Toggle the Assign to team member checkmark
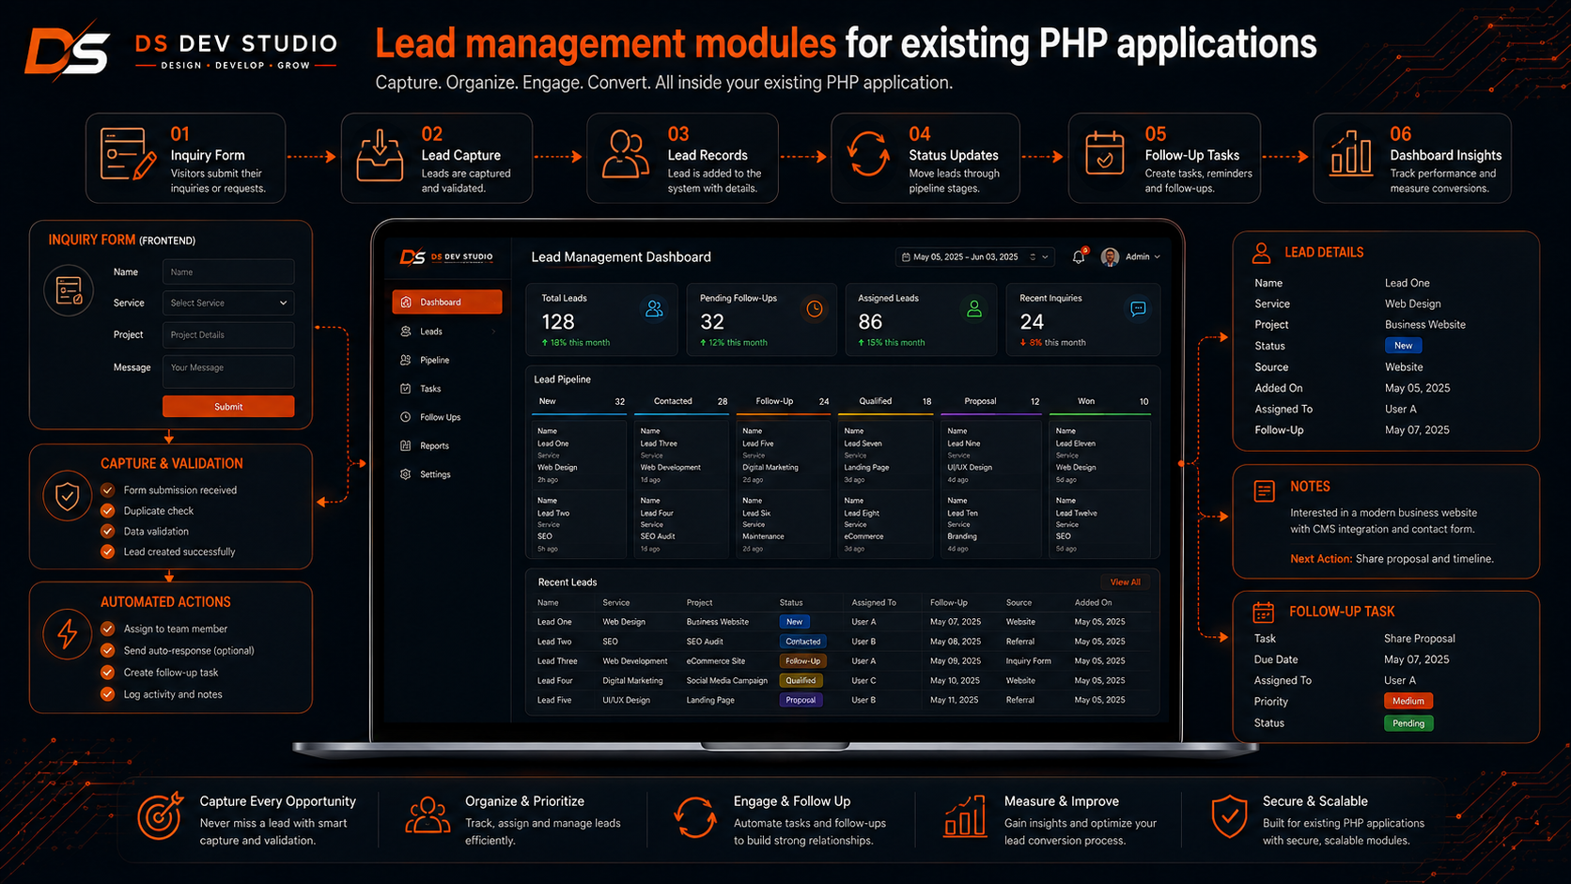The width and height of the screenshot is (1571, 884). pos(108,629)
